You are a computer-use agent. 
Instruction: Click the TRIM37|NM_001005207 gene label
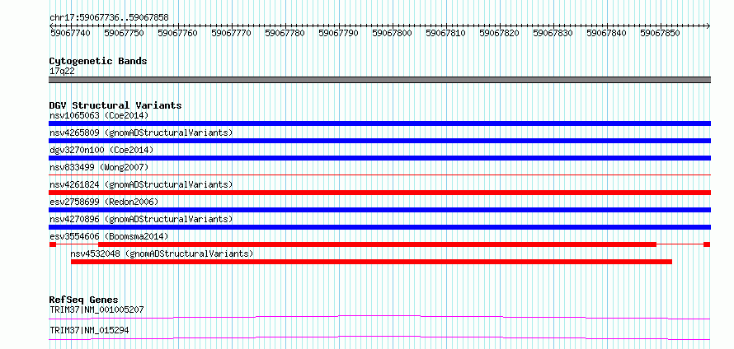tap(96, 309)
